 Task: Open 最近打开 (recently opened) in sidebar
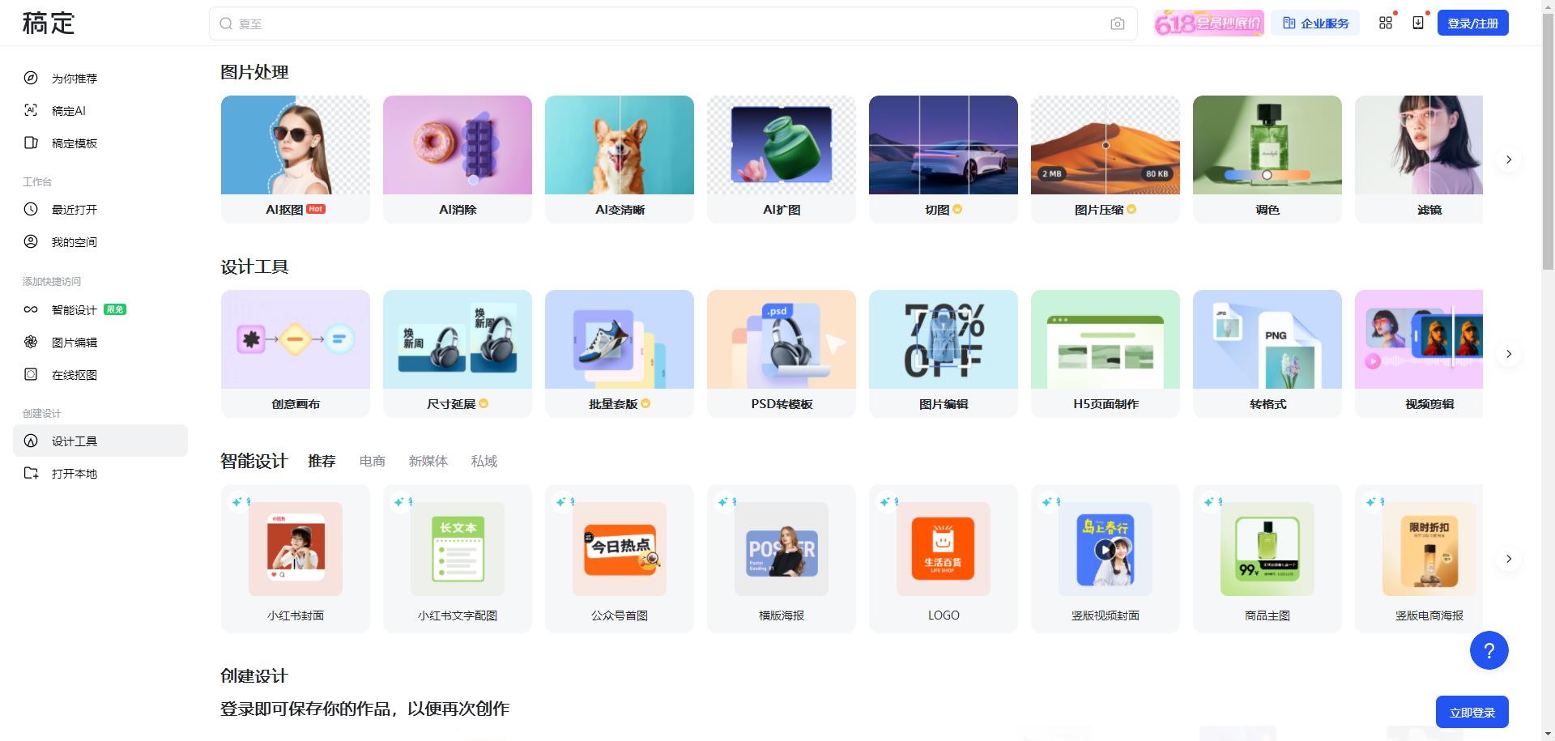pos(74,209)
